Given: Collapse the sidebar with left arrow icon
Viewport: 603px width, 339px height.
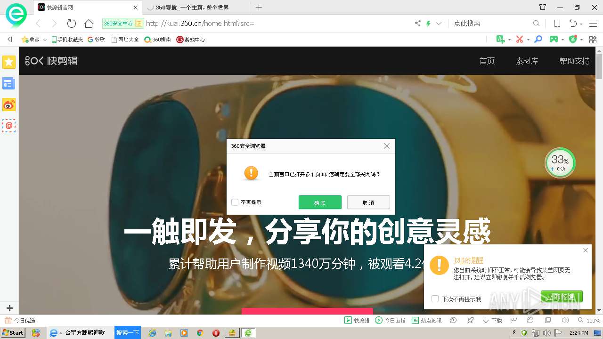Looking at the screenshot, I should [x=9, y=40].
